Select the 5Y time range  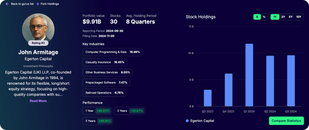(291, 17)
